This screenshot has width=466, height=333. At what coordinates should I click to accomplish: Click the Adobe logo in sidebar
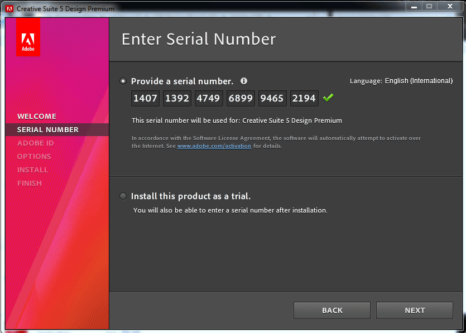[28, 37]
